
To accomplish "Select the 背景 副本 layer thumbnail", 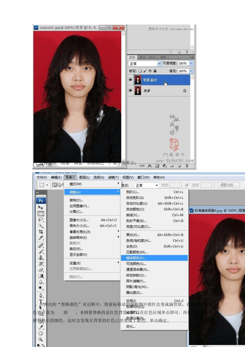I will click(x=138, y=80).
